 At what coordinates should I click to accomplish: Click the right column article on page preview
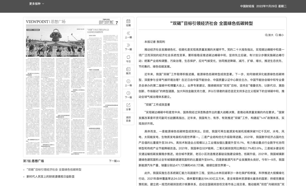(x=103, y=91)
